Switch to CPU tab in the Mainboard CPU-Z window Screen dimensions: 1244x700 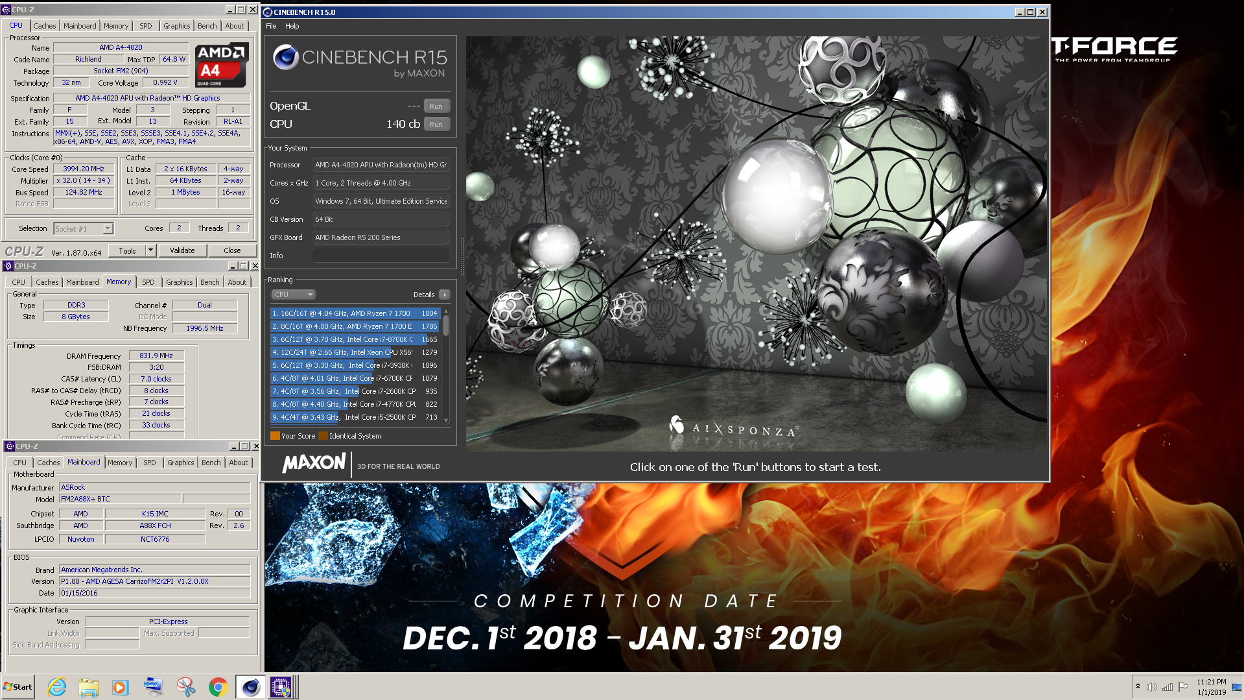point(20,463)
